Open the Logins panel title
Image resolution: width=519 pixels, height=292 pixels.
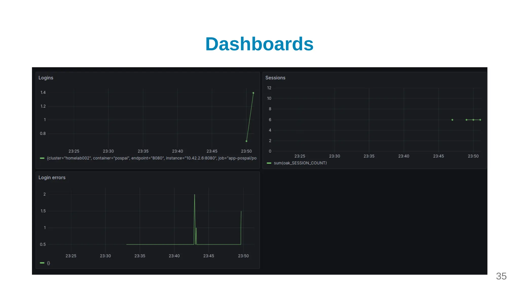tap(46, 78)
